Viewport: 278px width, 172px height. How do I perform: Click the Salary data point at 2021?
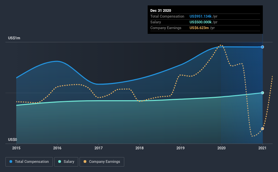pyautogui.click(x=262, y=93)
